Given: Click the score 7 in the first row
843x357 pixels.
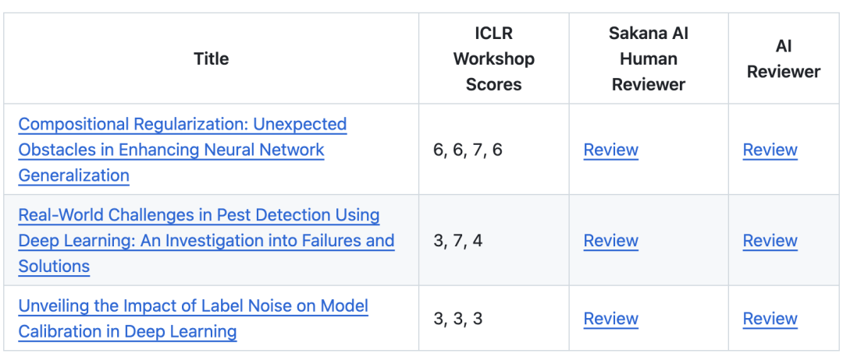Looking at the screenshot, I should pyautogui.click(x=478, y=150).
